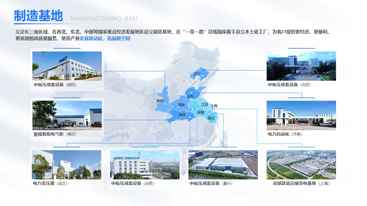Image resolution: width=367 pixels, height=206 pixels.
Task: Click caption 电力变压器(武汉)
Action: pyautogui.click(x=50, y=183)
